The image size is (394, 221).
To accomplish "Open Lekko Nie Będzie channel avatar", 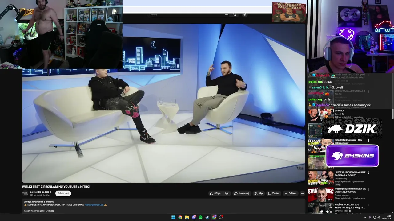I will point(25,193).
